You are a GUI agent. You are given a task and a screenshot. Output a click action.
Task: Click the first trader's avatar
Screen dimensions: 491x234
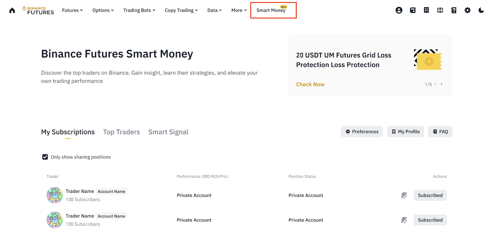tap(55, 195)
